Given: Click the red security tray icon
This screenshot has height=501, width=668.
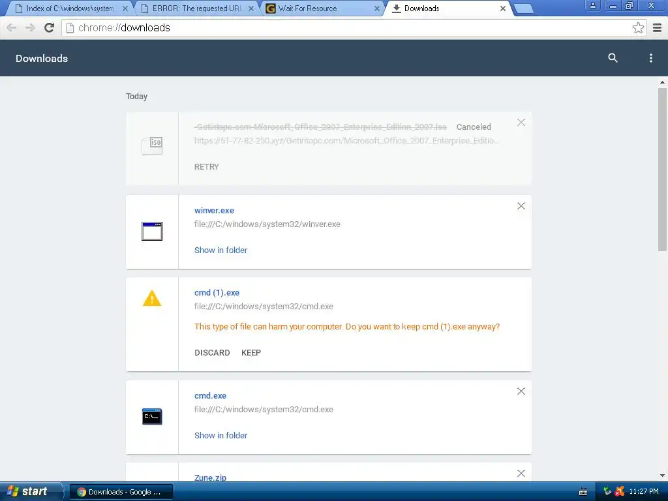Looking at the screenshot, I should coord(620,492).
